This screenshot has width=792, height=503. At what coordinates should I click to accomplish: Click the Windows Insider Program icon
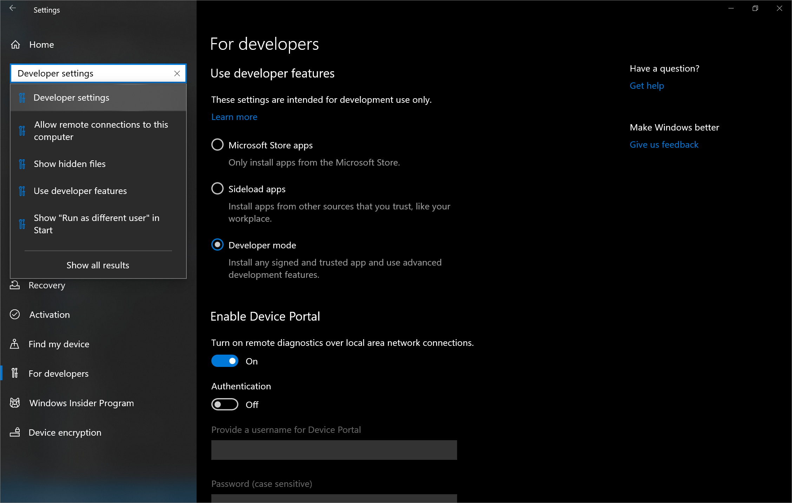[16, 402]
